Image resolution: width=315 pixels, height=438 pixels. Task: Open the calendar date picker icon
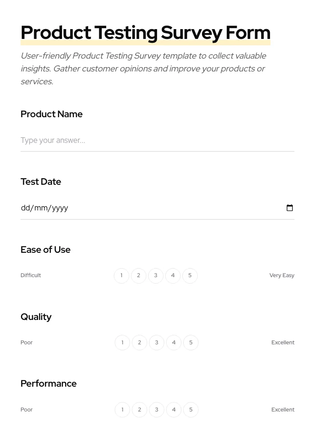[x=290, y=208]
